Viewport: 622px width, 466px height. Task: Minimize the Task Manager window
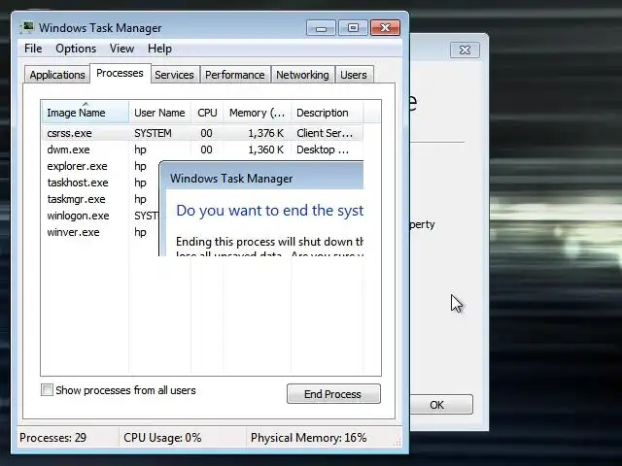[x=321, y=28]
